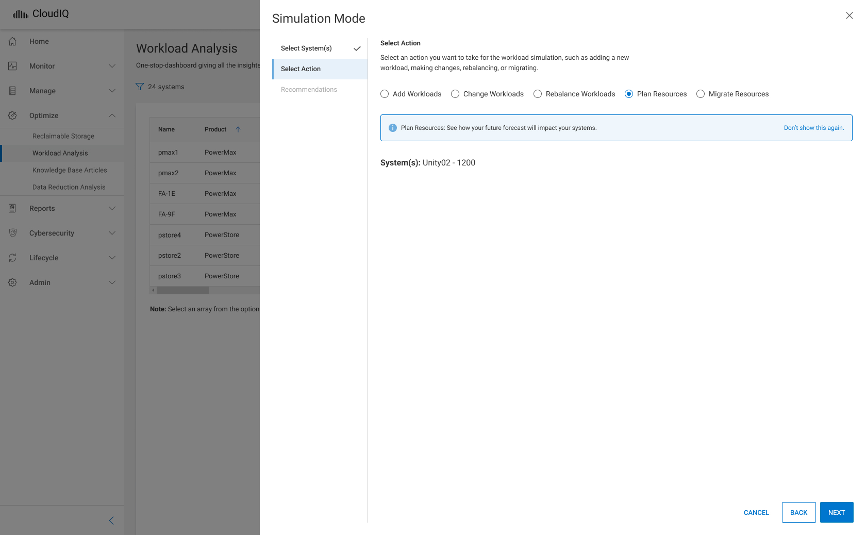Click System(s): Unity02 - 1200 text
866x535 pixels.
pyautogui.click(x=428, y=163)
